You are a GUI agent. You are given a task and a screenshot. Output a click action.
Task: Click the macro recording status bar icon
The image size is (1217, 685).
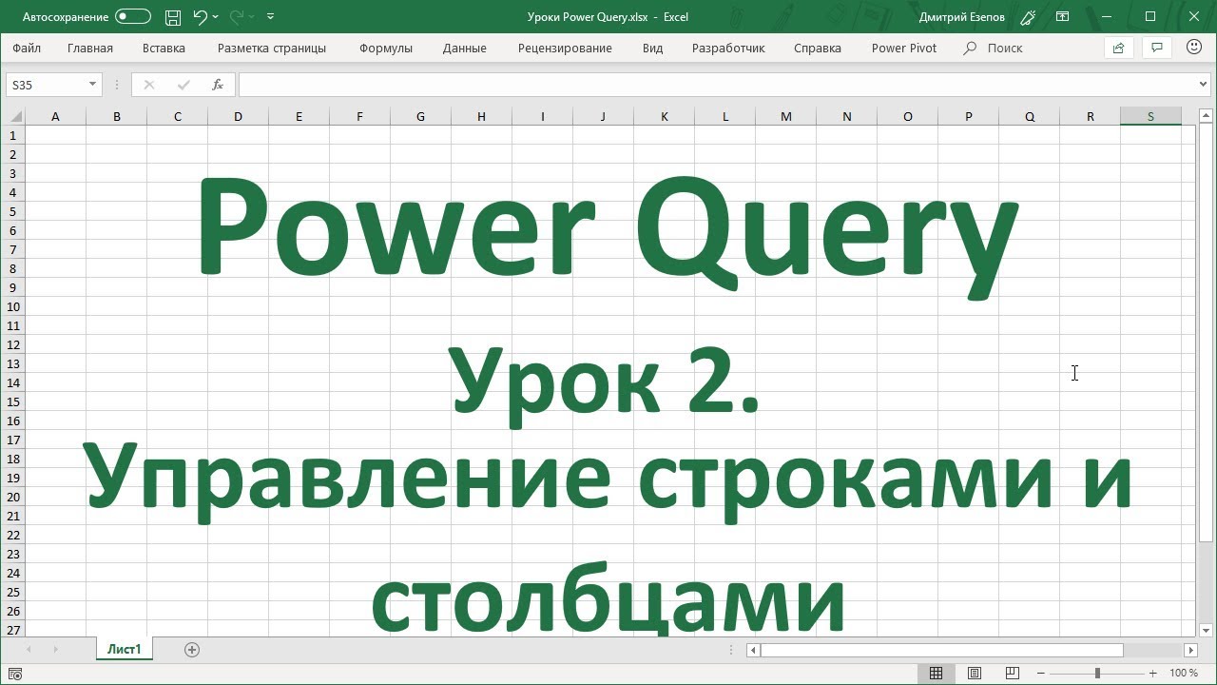click(x=14, y=674)
